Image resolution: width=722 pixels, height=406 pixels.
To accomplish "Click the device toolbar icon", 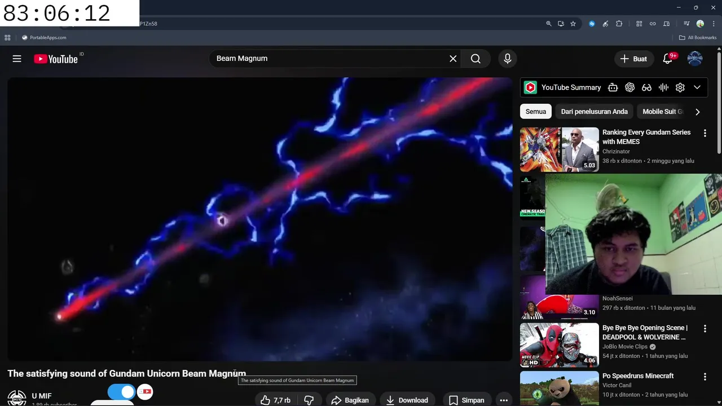I will click(666, 24).
